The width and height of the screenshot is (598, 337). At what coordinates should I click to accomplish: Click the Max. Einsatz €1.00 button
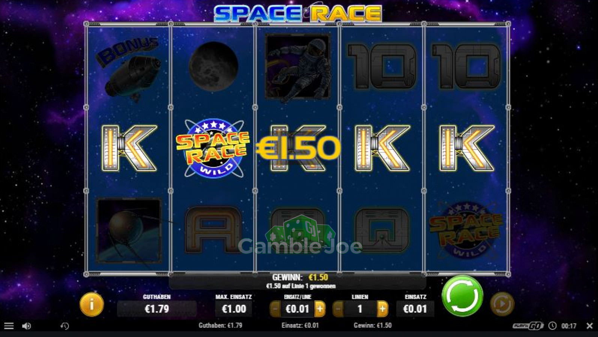point(234,309)
